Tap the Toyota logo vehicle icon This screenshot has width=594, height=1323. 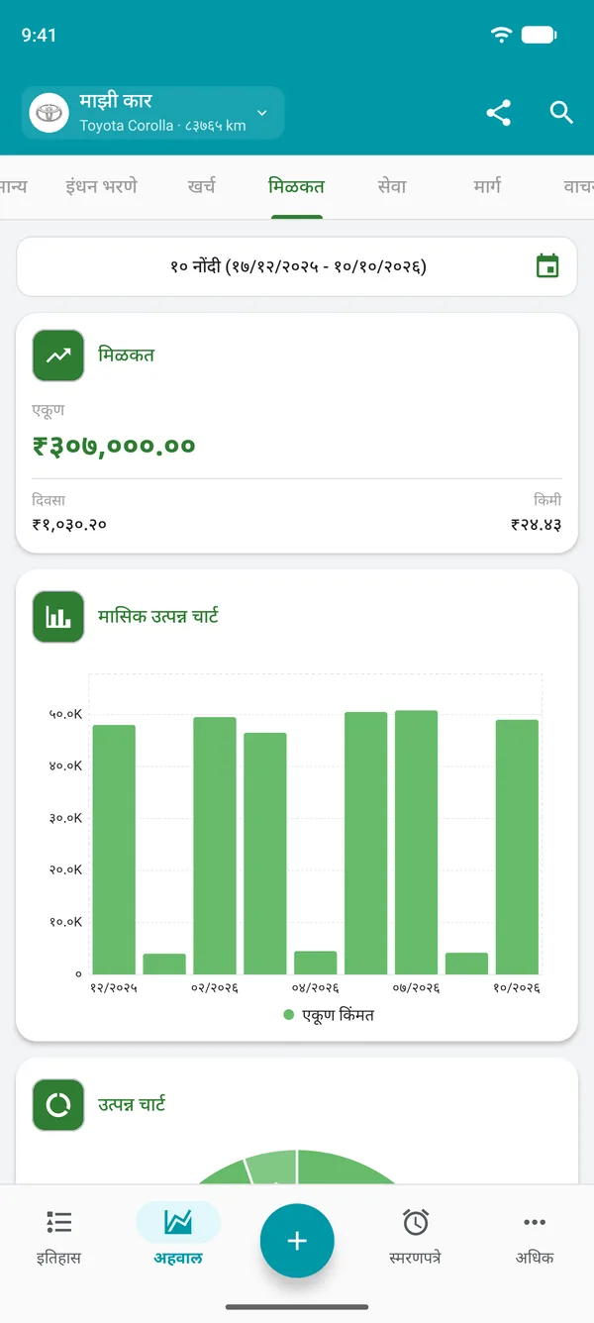click(x=49, y=113)
